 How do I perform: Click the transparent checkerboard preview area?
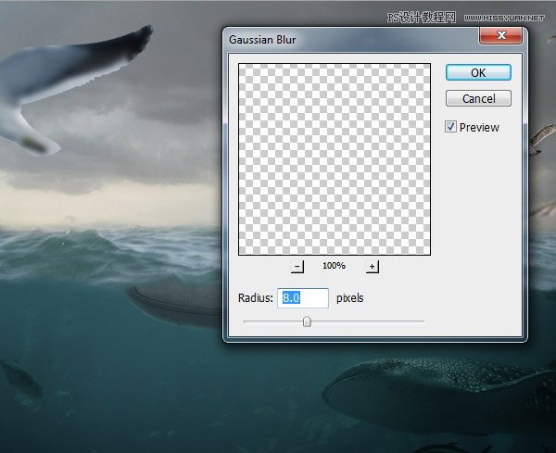click(x=334, y=158)
